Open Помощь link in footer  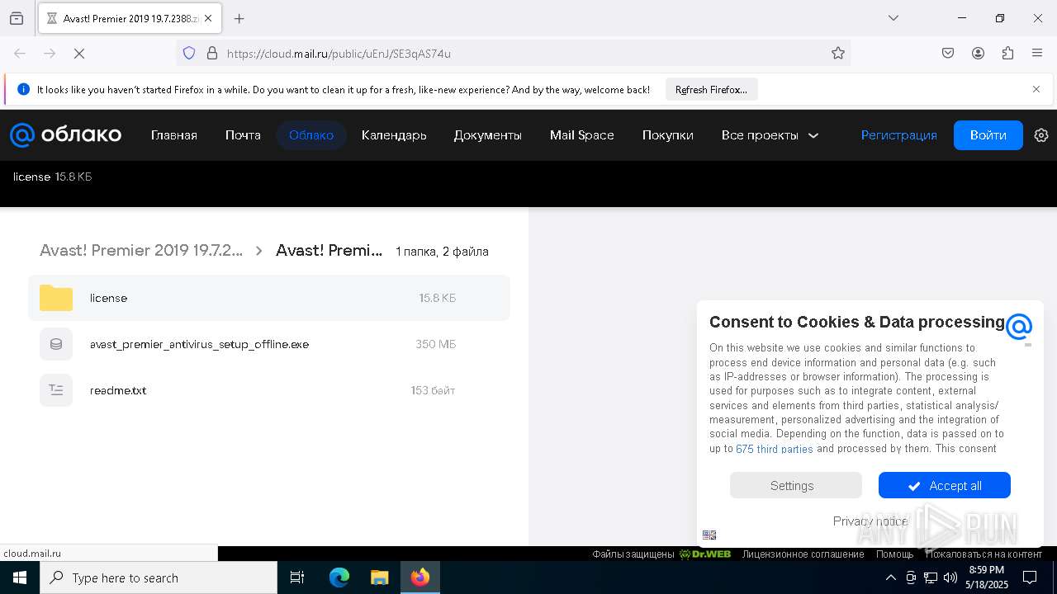894,554
